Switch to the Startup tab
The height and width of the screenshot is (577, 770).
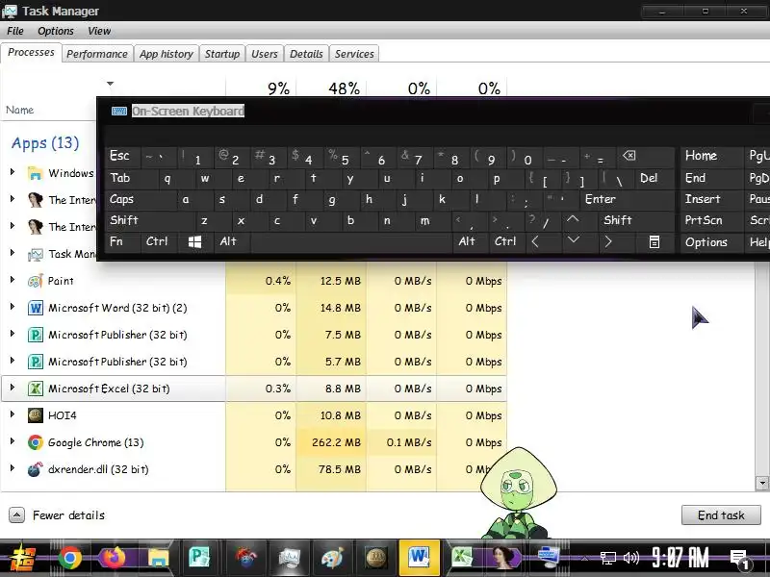[222, 54]
